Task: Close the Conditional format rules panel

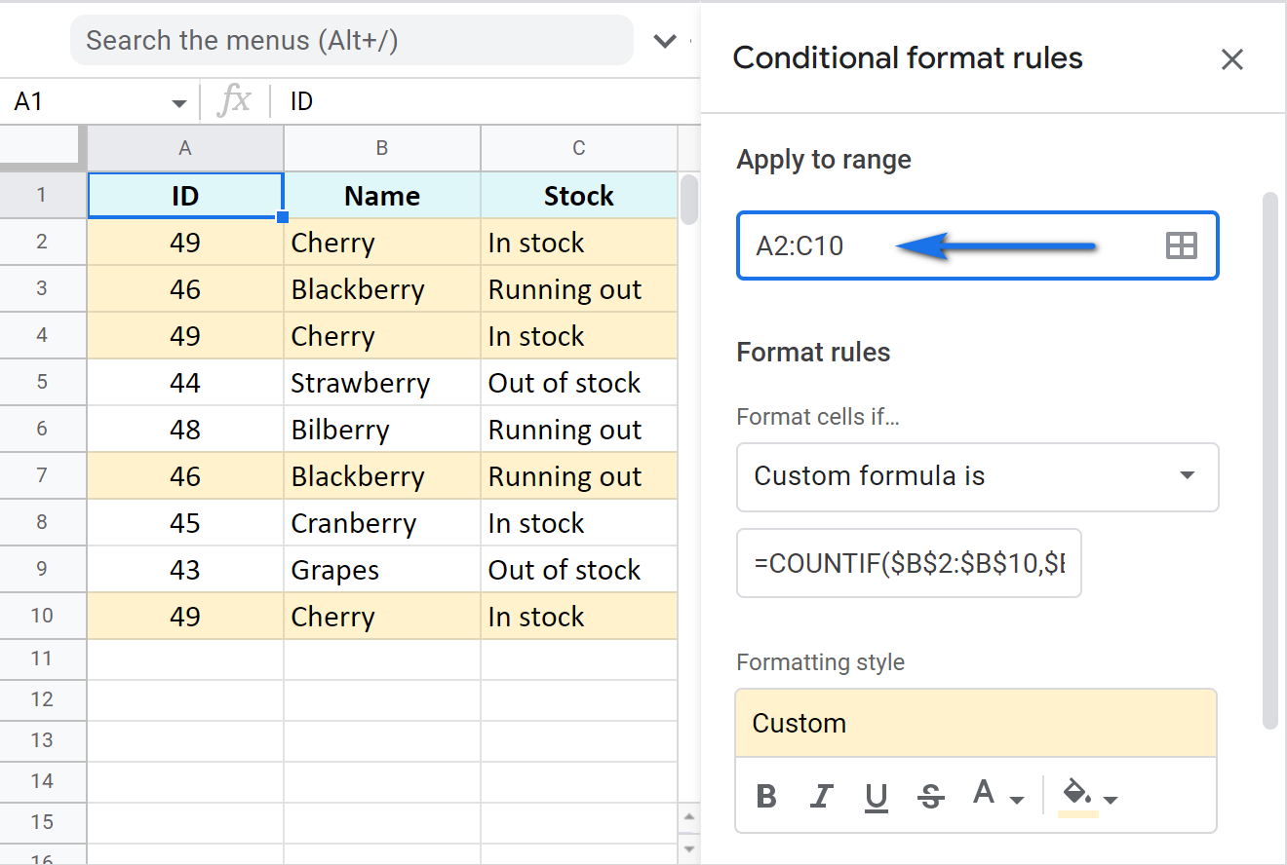Action: [x=1231, y=59]
